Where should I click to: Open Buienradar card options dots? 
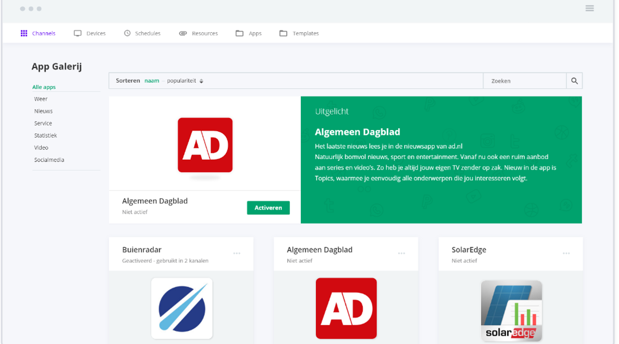(237, 253)
